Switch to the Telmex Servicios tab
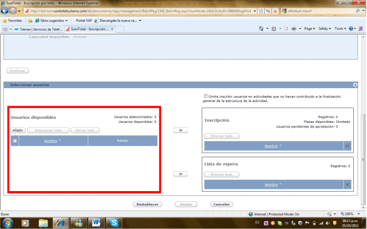367x229 pixels. tap(38, 29)
